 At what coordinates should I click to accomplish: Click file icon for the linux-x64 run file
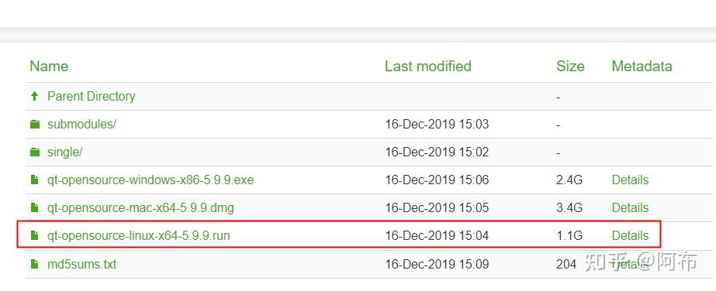pos(34,235)
